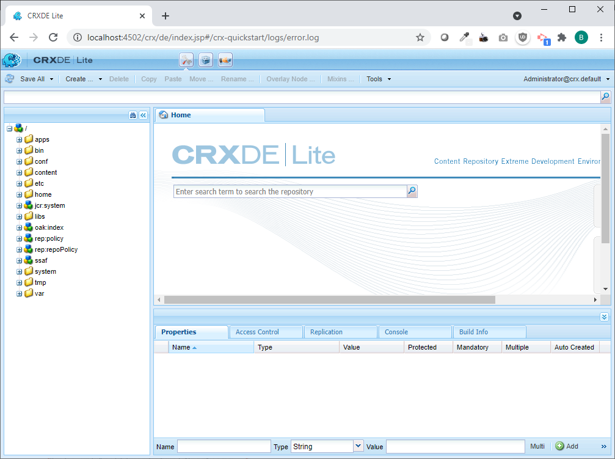615x459 pixels.
Task: Open the Tools menu dropdown
Action: coord(378,79)
